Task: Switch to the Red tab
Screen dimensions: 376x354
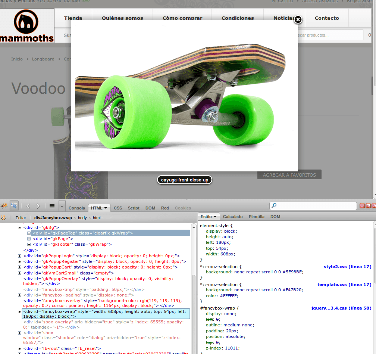Action: pyautogui.click(x=165, y=208)
